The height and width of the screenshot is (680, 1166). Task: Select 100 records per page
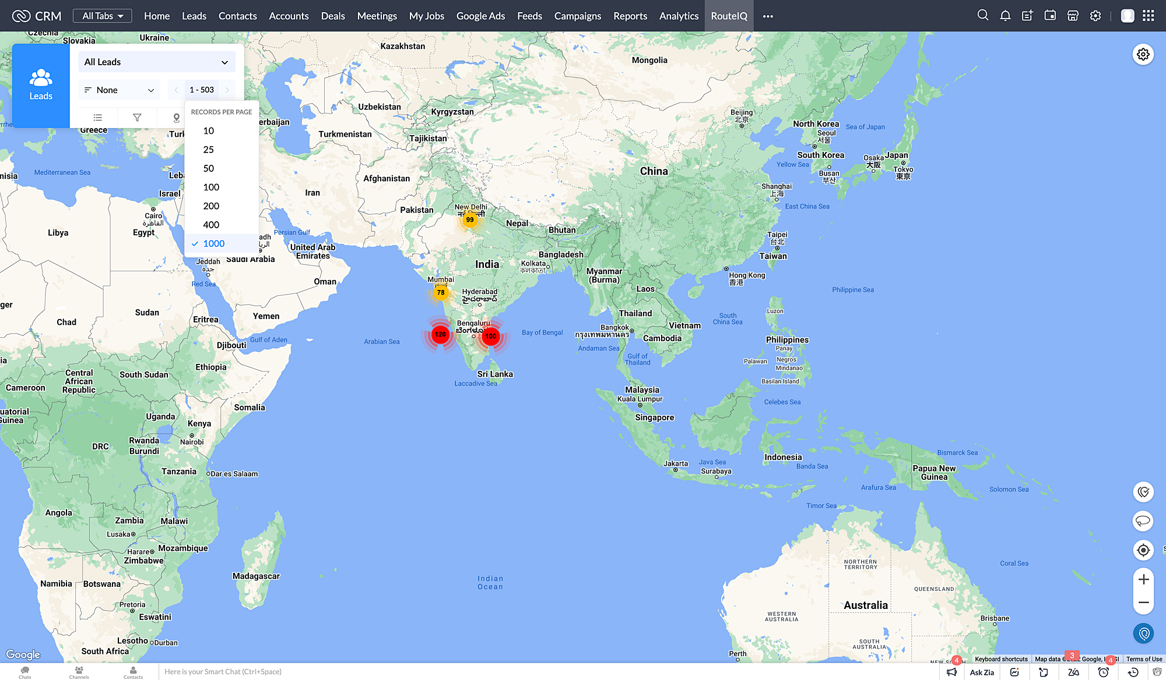click(222, 187)
